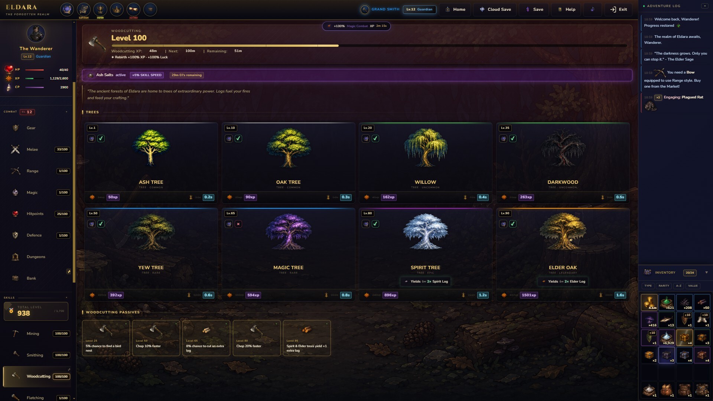Sort inventory A-Z
The image size is (713, 401).
(x=678, y=286)
